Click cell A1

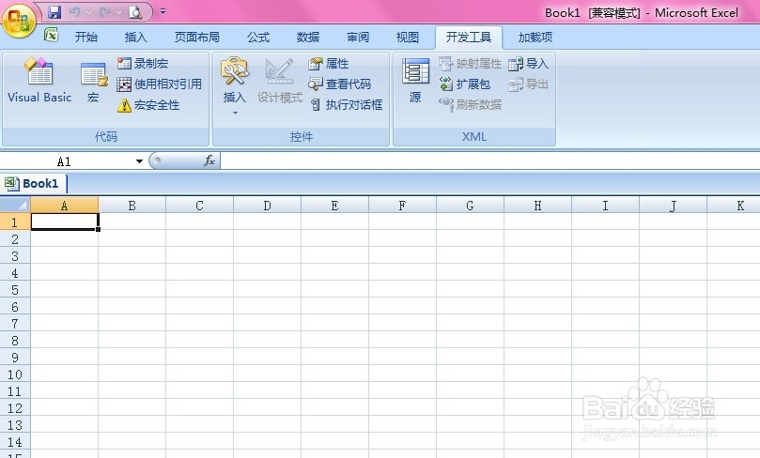point(65,221)
